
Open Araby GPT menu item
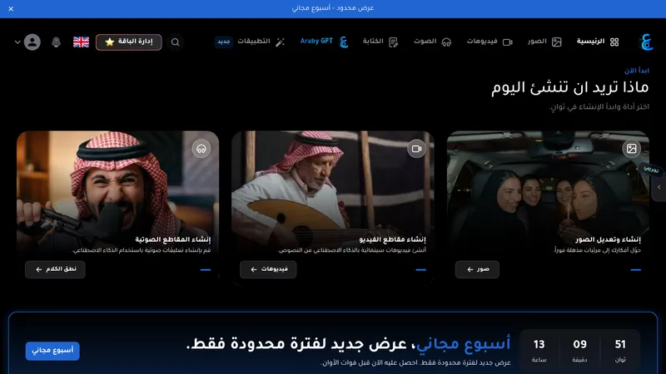click(325, 42)
